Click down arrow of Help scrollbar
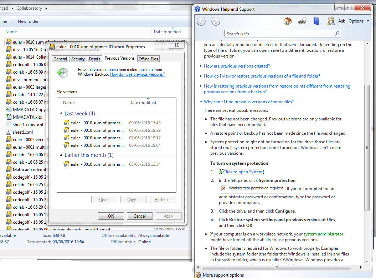The width and height of the screenshot is (376, 278). coord(367,262)
